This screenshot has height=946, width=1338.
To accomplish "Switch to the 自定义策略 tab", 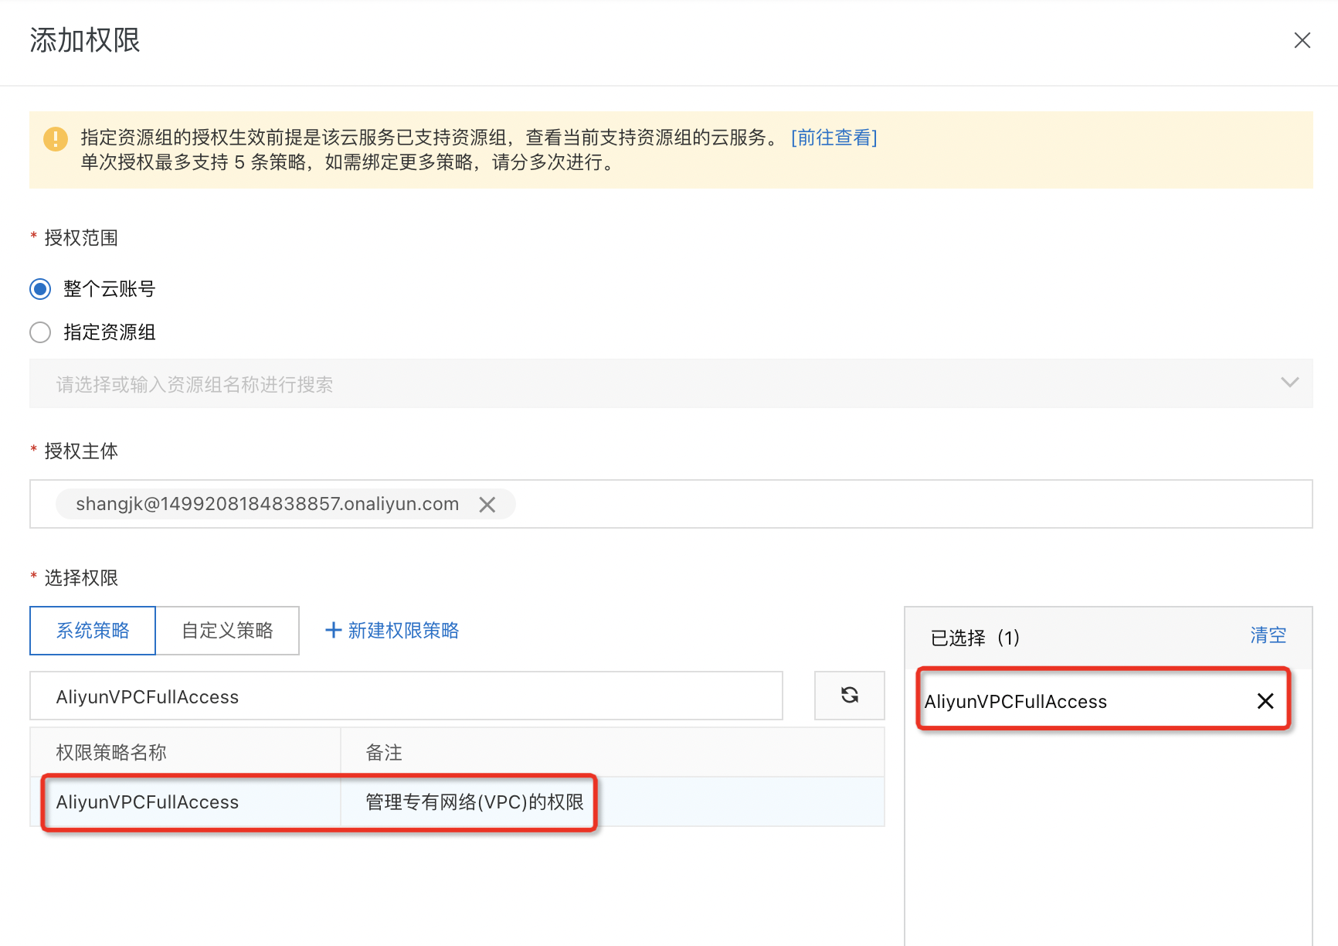I will click(227, 631).
